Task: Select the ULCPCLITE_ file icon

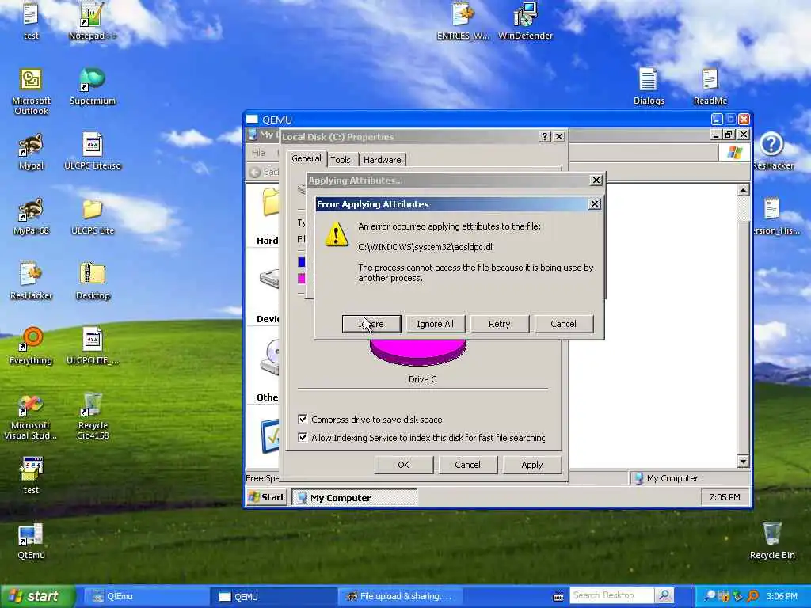Action: click(x=93, y=346)
